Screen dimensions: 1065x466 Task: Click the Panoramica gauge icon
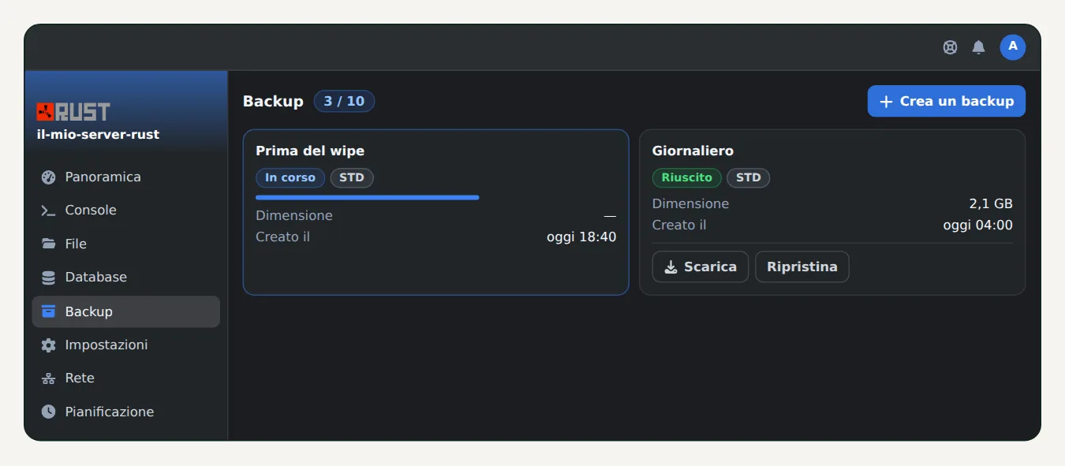coord(49,177)
